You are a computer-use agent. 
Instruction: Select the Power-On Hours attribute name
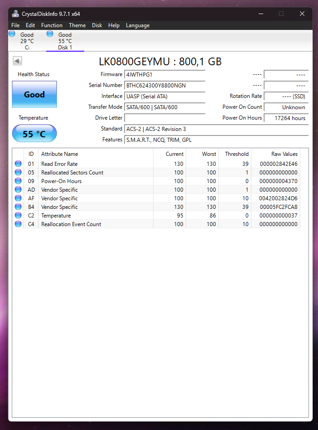61,181
